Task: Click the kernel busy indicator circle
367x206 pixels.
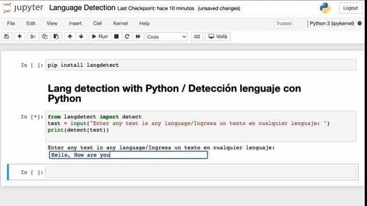Action: click(360, 23)
